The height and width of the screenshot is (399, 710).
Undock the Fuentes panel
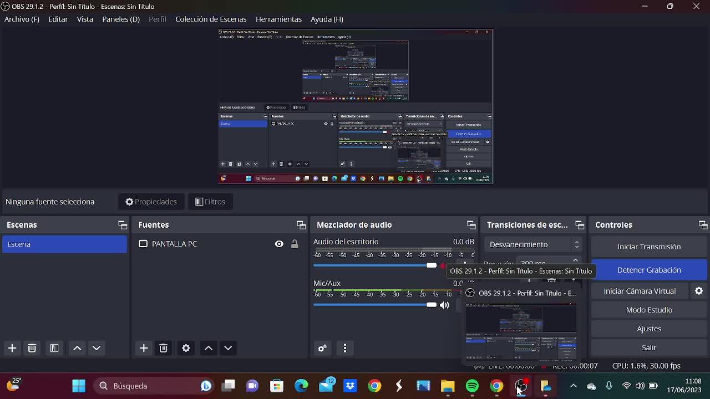pyautogui.click(x=301, y=224)
